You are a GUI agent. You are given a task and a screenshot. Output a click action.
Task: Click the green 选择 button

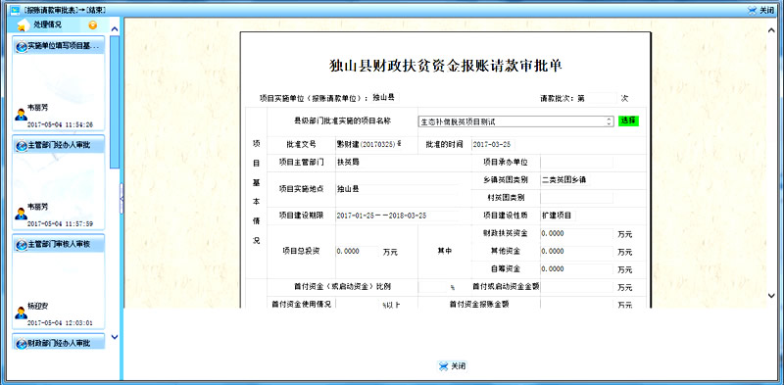[628, 121]
